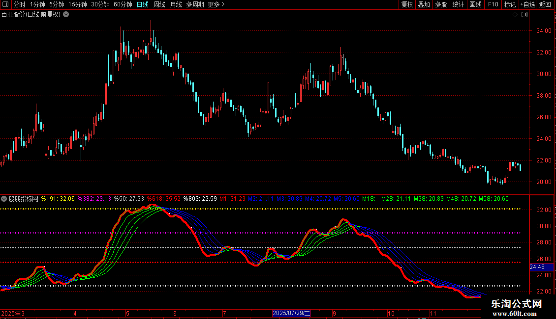This screenshot has width=556, height=319.
Task: Open the 叠加 overlay function
Action: 424,5
